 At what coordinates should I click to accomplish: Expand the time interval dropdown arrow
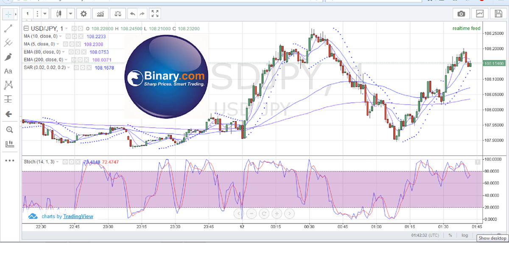[45, 14]
